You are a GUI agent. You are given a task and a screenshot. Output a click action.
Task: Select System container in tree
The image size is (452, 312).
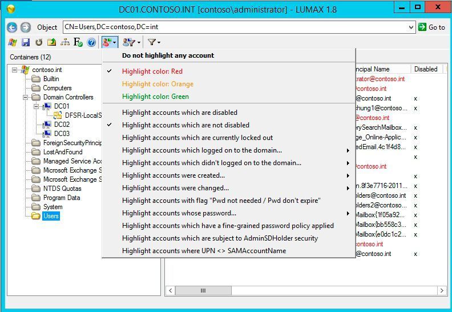[x=53, y=207]
